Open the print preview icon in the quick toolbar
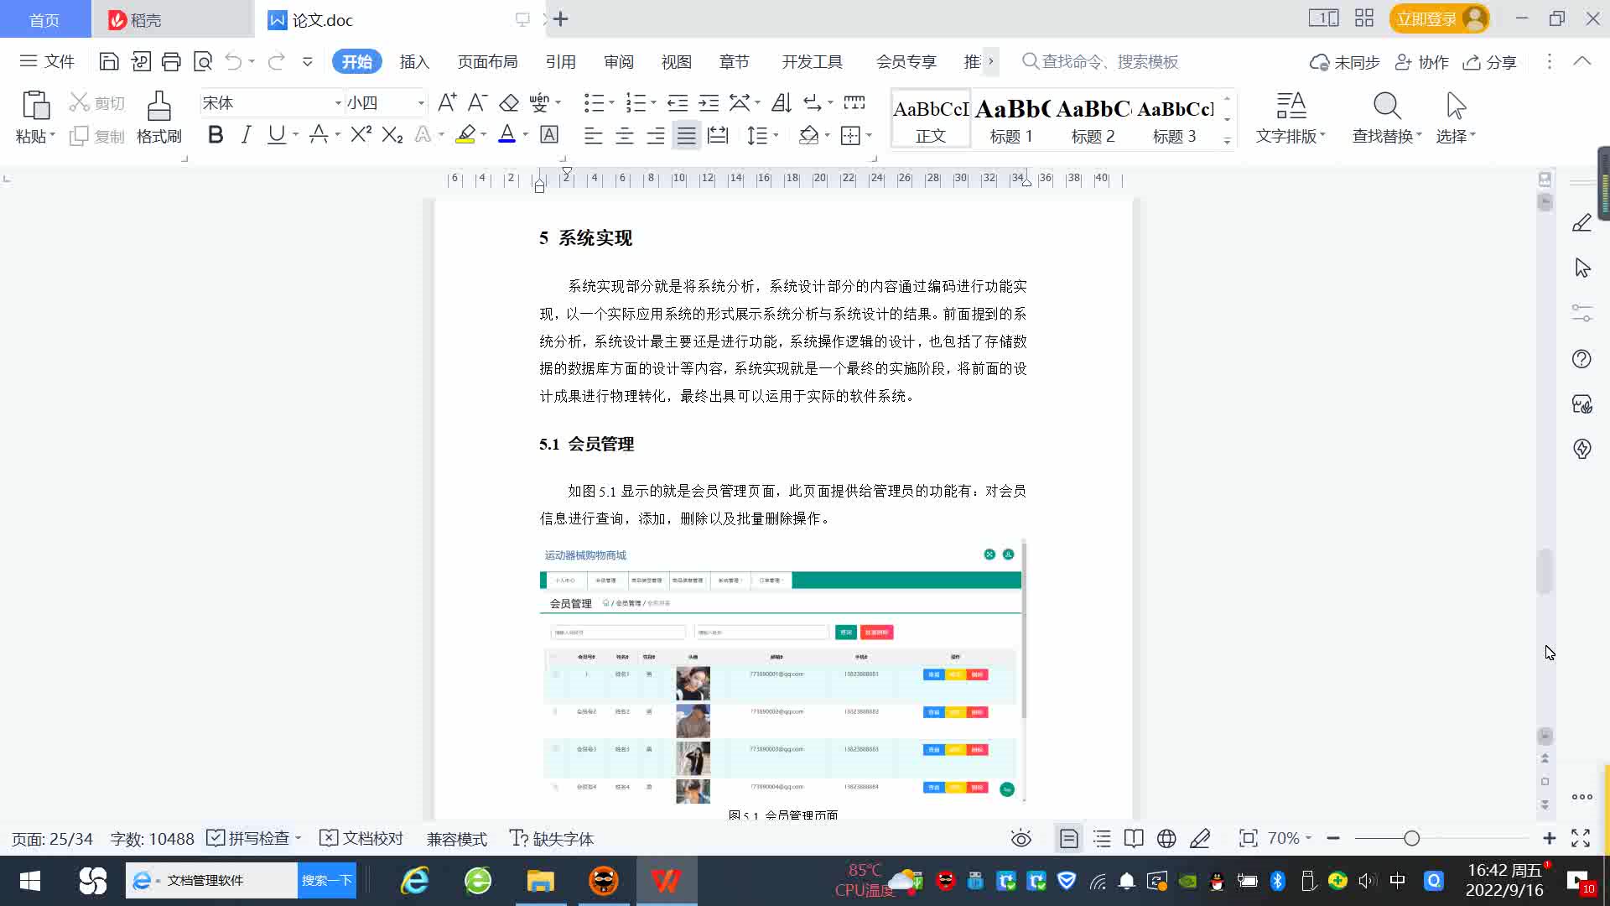 click(203, 61)
